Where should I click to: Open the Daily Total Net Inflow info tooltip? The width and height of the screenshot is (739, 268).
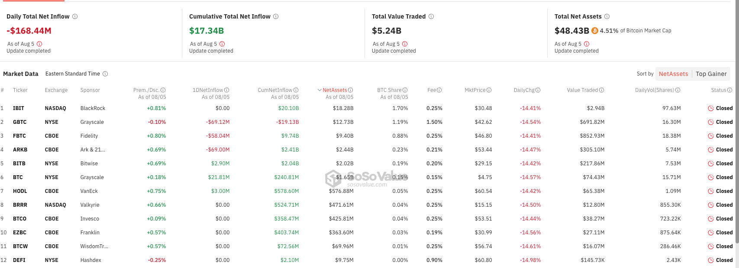click(74, 16)
